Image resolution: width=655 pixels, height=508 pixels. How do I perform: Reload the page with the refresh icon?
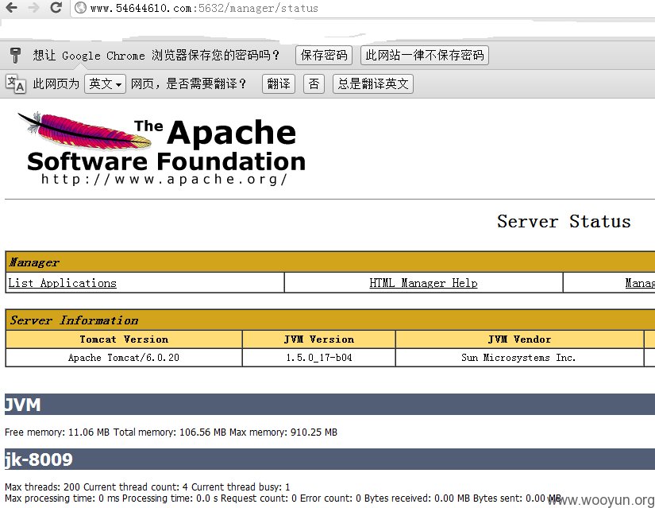coord(56,7)
